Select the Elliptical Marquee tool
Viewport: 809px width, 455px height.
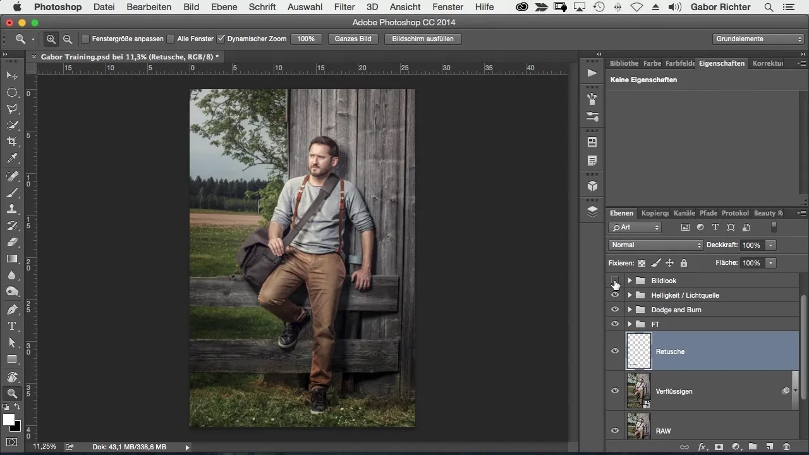click(12, 92)
